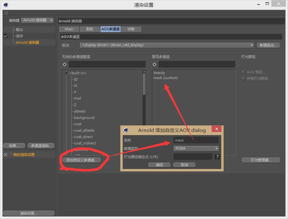Screen dimensions: 288x219
Task: Click the Cinema 4D logo in title bar
Action: coord(6,5)
